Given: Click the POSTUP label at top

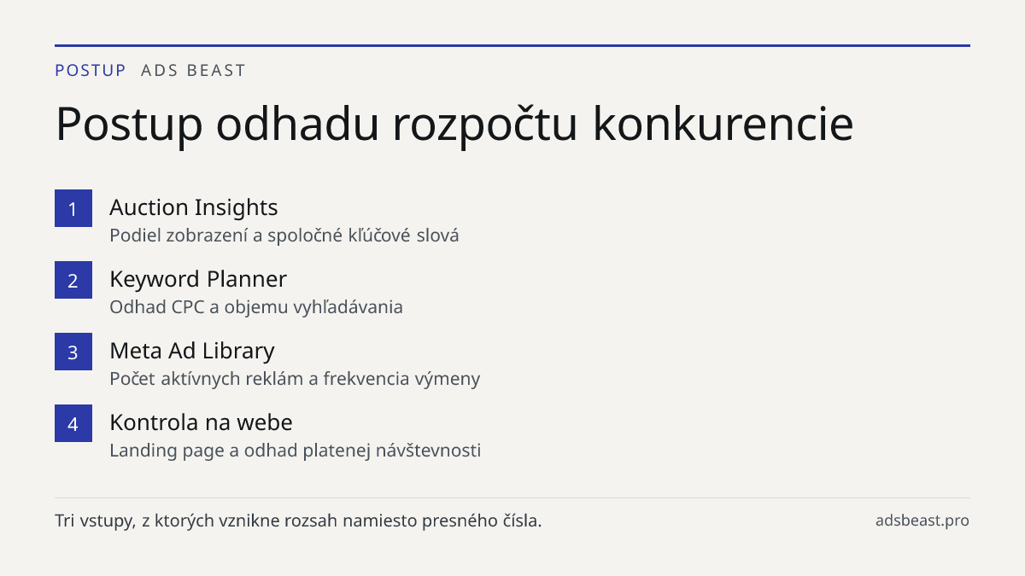Looking at the screenshot, I should point(91,71).
